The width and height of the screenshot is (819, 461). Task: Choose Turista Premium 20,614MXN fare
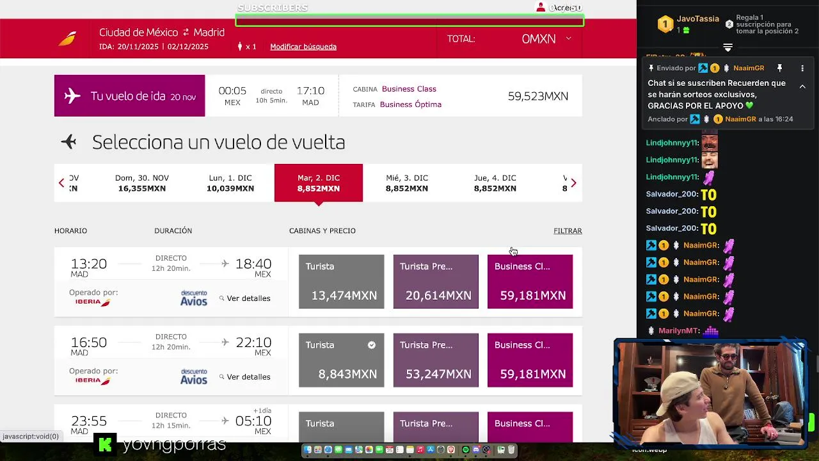(x=436, y=282)
